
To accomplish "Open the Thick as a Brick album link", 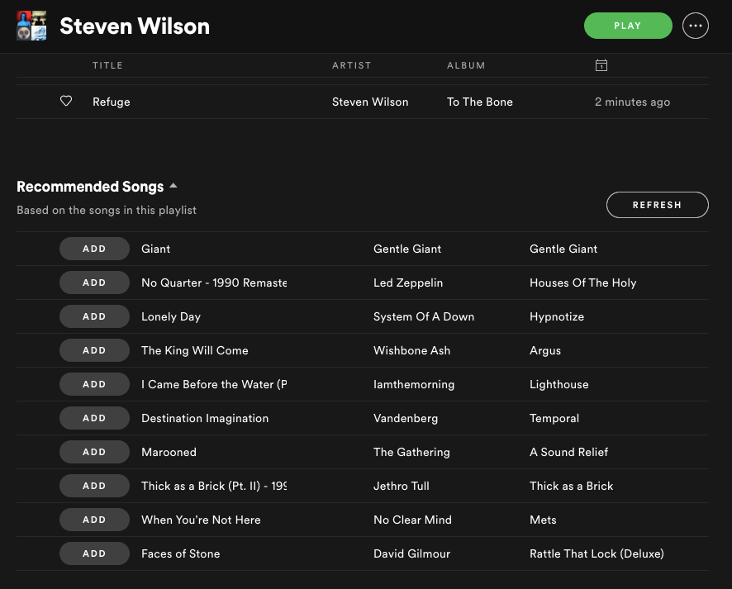I will click(x=572, y=486).
